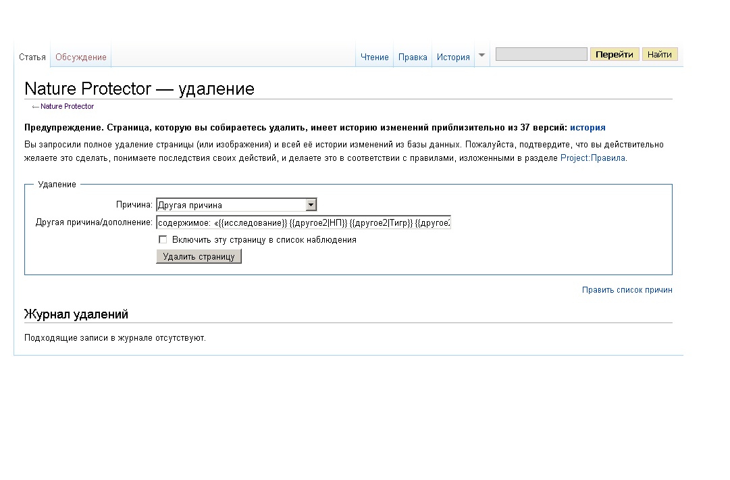The image size is (730, 480).
Task: Open the История tab
Action: (452, 57)
